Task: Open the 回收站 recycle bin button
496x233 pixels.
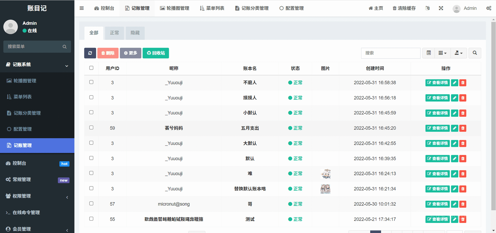Action: [156, 53]
